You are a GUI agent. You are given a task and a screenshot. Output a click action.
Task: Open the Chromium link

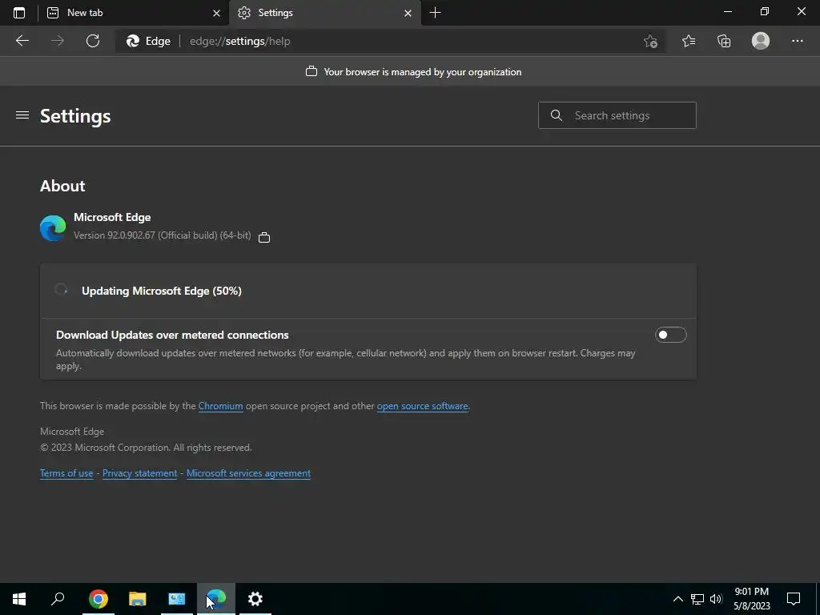(221, 406)
